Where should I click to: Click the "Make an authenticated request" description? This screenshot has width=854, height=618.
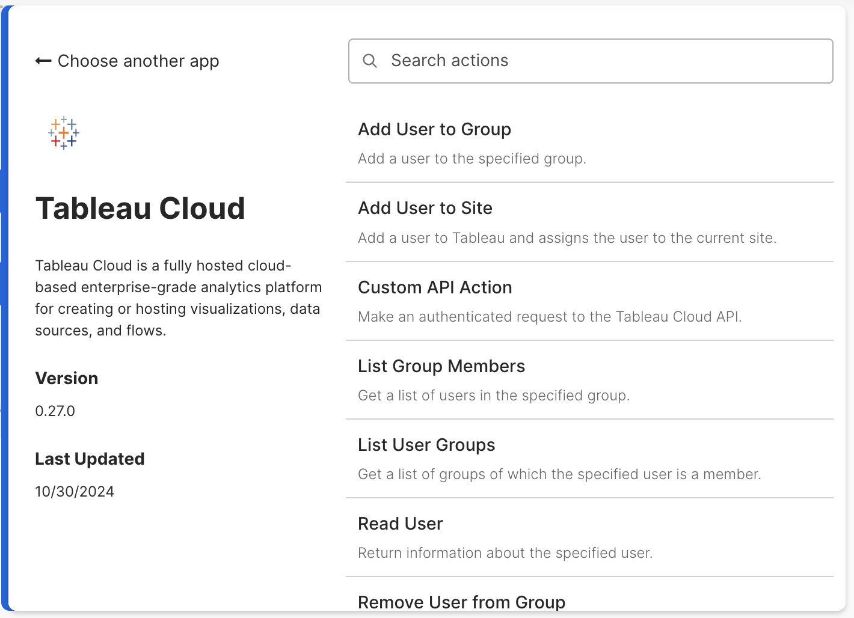[549, 317]
